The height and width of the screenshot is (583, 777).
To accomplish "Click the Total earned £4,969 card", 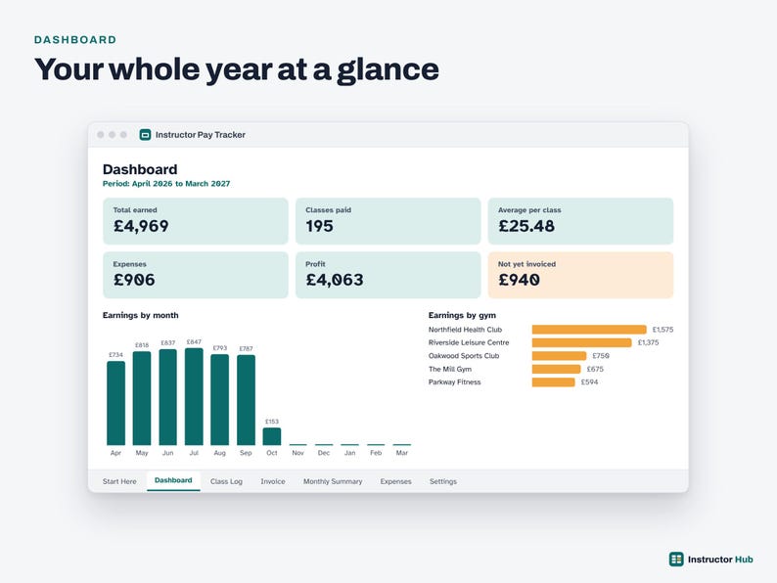I will point(196,221).
